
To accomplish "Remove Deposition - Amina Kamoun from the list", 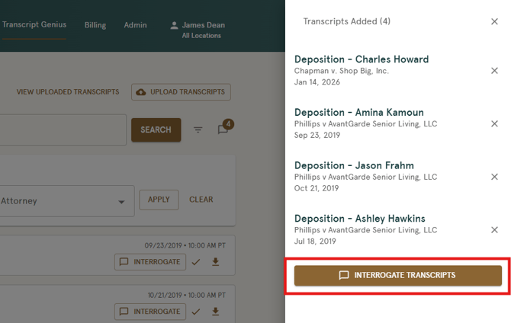I will (x=494, y=123).
